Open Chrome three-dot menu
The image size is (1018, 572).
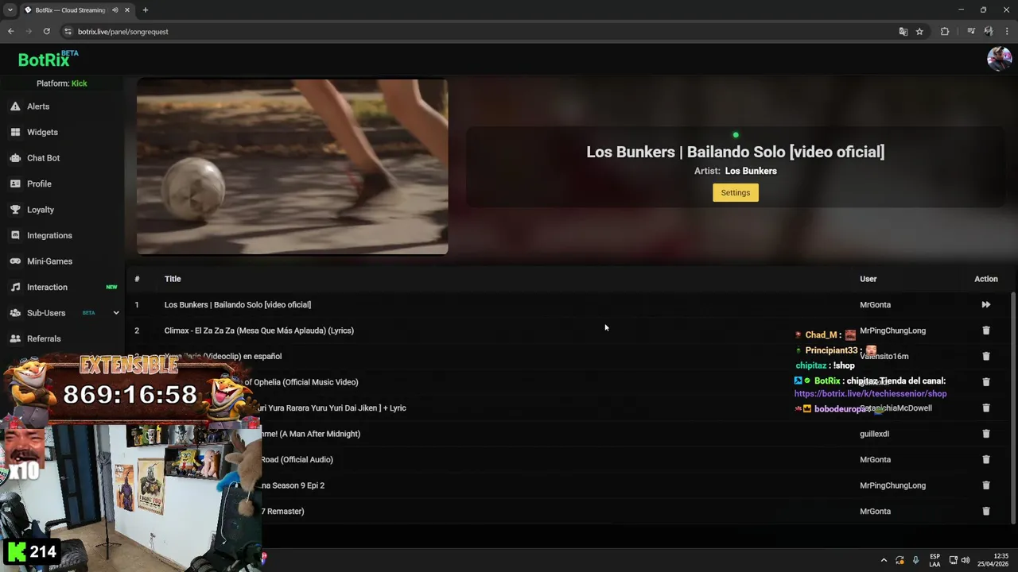[x=1007, y=32]
